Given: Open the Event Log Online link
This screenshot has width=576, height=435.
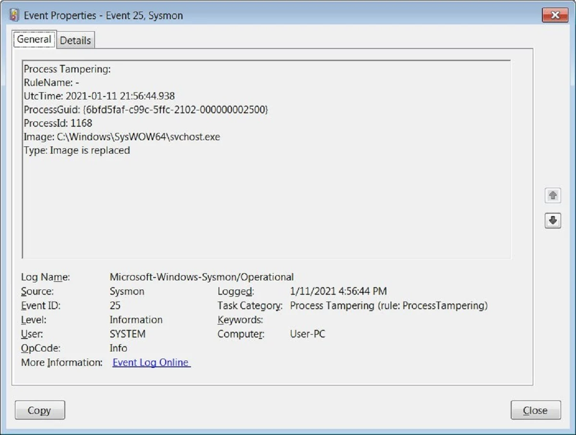Looking at the screenshot, I should pyautogui.click(x=152, y=362).
